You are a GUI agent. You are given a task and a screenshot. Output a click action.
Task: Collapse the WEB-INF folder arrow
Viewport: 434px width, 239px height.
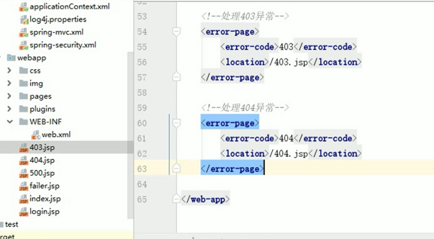coord(10,122)
